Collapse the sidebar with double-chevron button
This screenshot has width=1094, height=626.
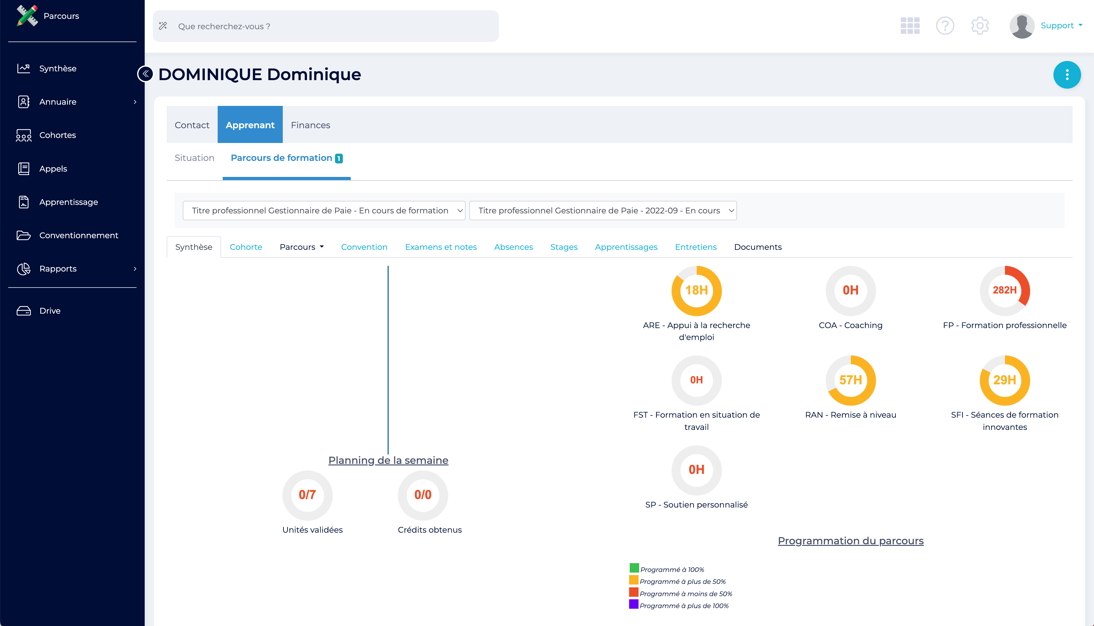(145, 74)
